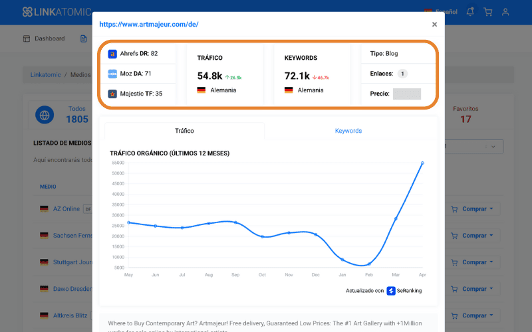Click the 54.8k traffic figure

[209, 76]
